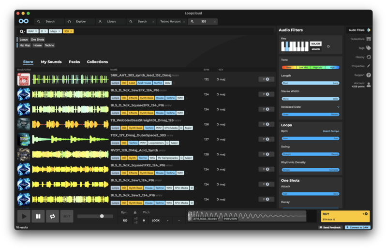
Task: Toggle the pitch LOCK button
Action: [x=155, y=220]
